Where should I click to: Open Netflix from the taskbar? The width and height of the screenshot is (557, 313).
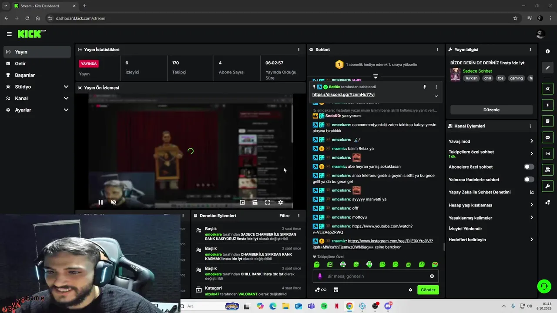tap(336, 306)
